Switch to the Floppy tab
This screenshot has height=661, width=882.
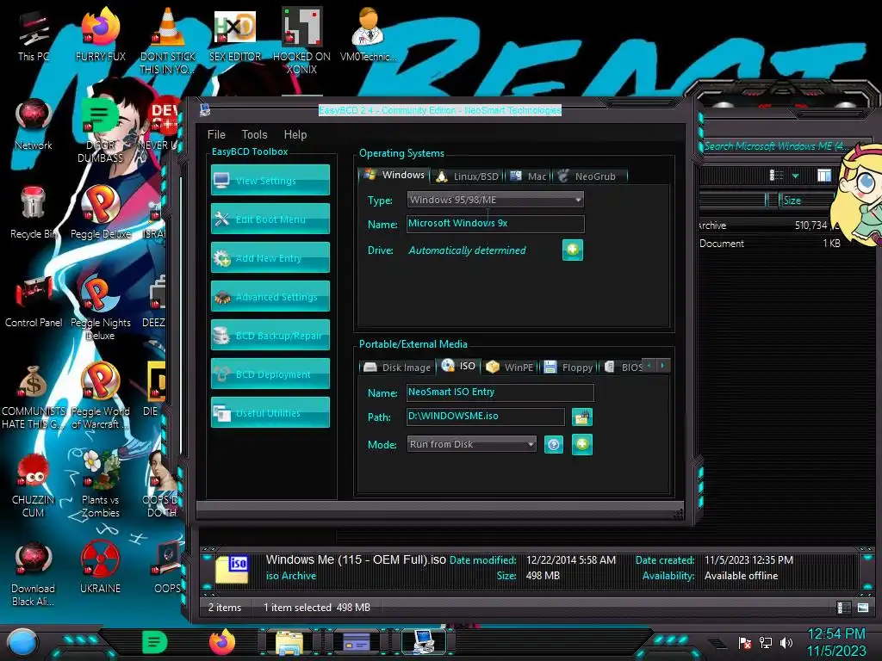point(568,367)
